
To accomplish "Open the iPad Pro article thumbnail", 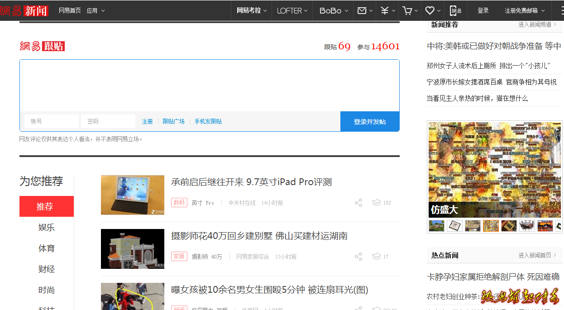I will pos(133,195).
